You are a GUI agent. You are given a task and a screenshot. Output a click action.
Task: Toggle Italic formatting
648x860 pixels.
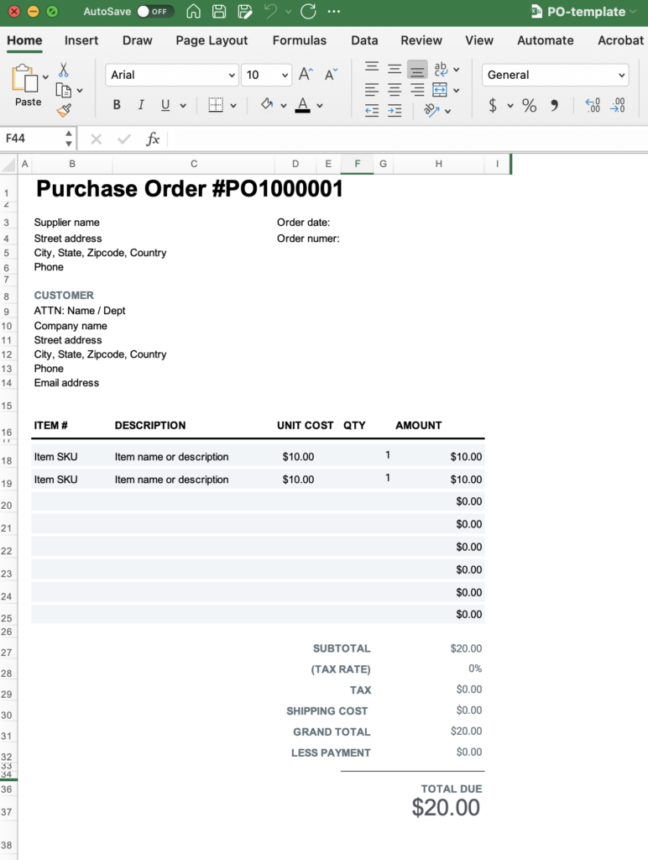pos(141,105)
